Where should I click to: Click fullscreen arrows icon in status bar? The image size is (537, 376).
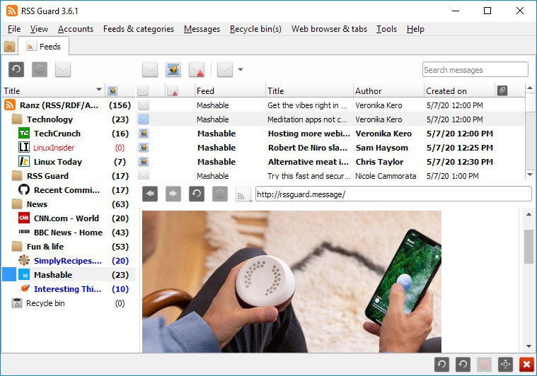click(x=505, y=364)
